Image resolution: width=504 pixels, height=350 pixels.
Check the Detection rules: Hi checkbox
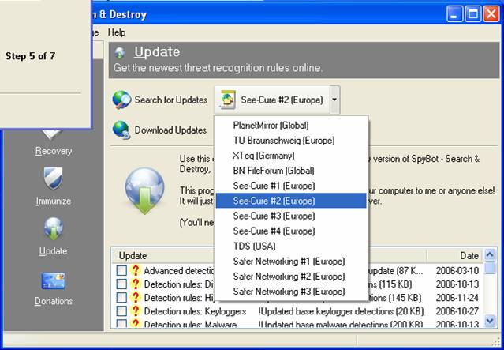(x=121, y=298)
